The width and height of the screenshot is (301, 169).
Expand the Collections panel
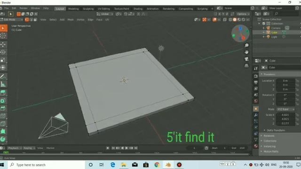coord(269,141)
